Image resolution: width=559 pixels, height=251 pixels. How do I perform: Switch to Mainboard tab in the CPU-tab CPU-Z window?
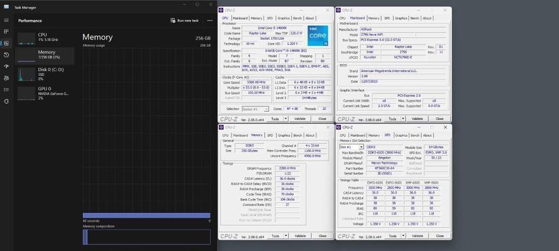coord(240,18)
